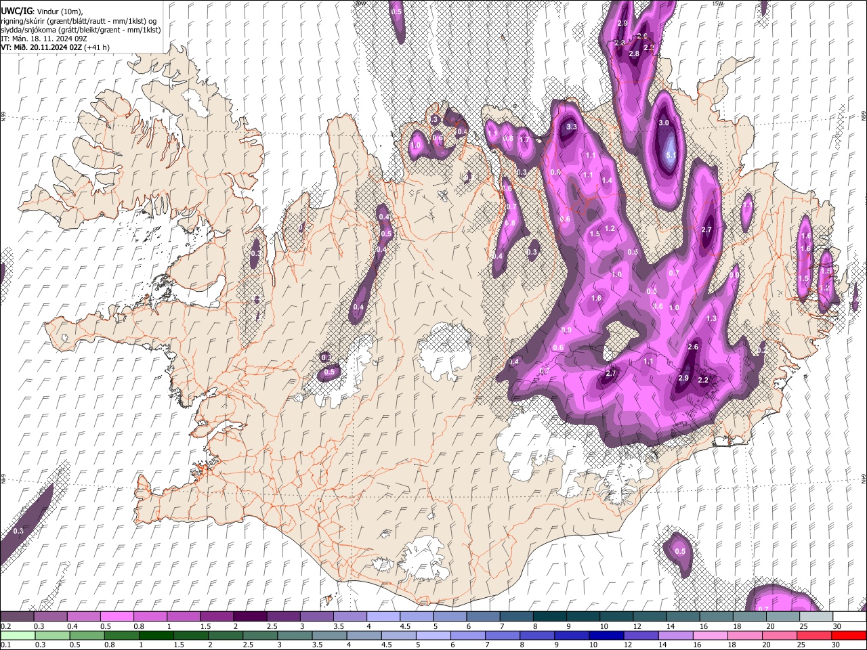Image resolution: width=867 pixels, height=650 pixels.
Task: Click the 'UWC/IG: Vindur (10m)' title text
Action: tap(42, 12)
